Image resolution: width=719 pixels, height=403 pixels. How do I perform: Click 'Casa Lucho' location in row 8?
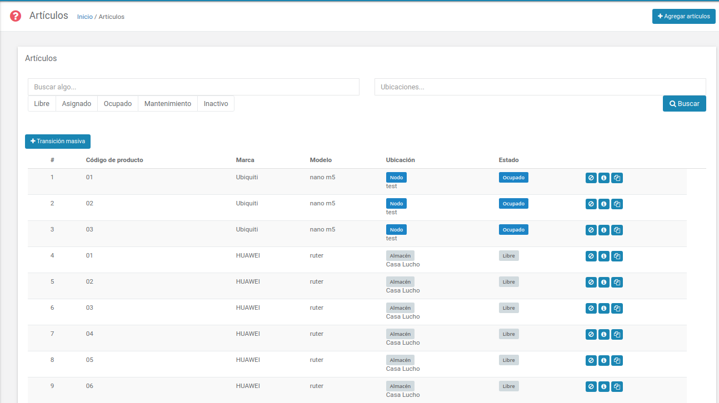(x=403, y=369)
